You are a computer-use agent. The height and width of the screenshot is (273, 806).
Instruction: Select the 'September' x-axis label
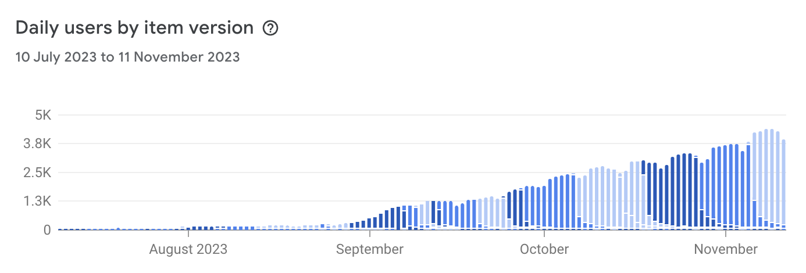click(370, 250)
